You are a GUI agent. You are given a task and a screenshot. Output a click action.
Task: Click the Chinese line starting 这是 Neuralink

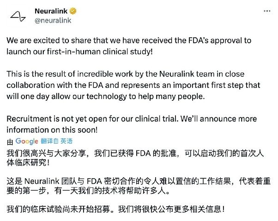pos(139,181)
